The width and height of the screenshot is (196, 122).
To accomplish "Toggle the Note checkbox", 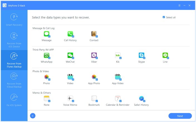I will tap(49, 101).
